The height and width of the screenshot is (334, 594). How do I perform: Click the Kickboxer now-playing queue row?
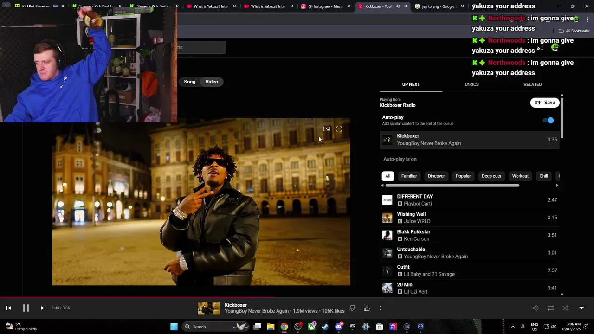[470, 140]
